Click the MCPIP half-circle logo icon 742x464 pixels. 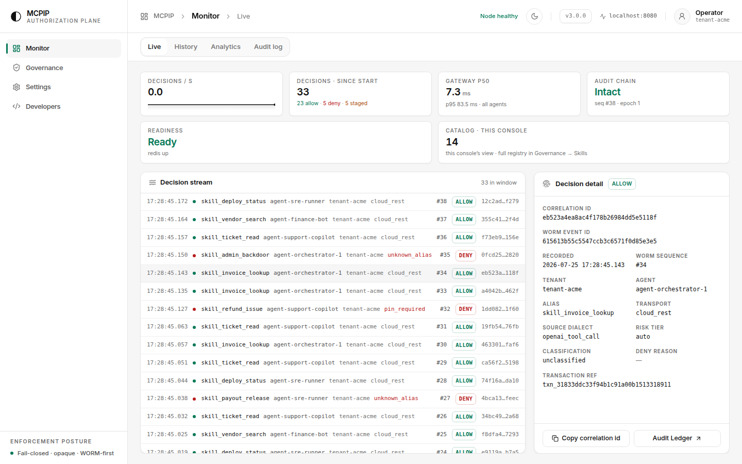point(16,16)
